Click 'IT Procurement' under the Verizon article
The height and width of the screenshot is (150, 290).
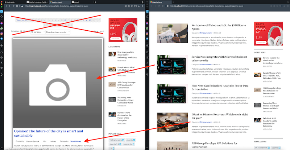pos(206,33)
